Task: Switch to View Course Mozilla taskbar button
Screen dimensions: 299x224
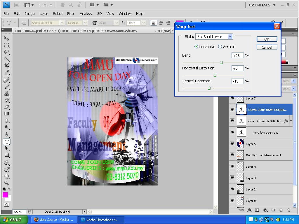Action: click(x=54, y=220)
